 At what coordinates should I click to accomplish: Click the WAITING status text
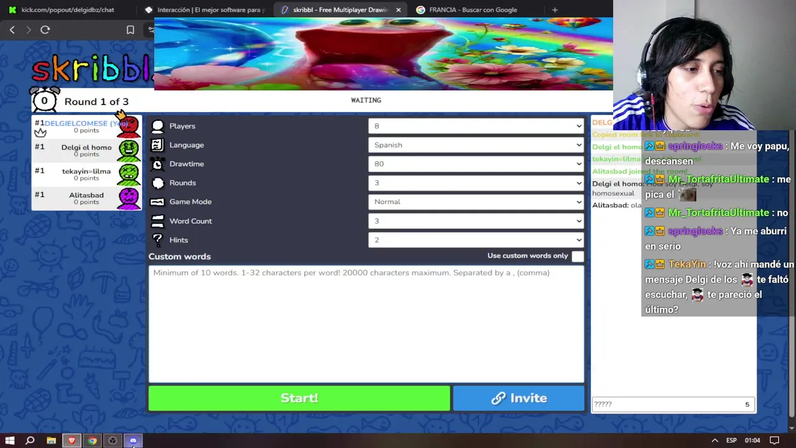coord(366,100)
